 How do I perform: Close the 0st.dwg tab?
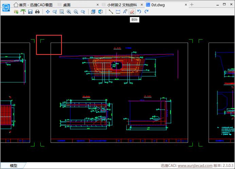click(186, 5)
